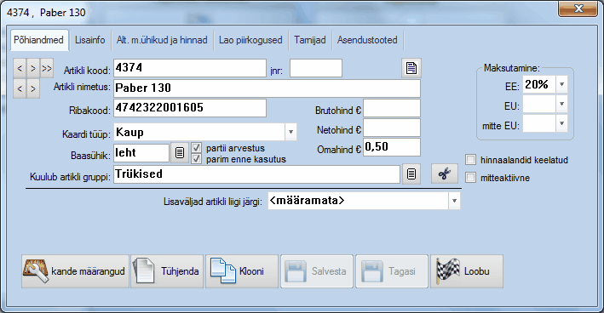
Task: Click the Netohind € field
Action: point(392,128)
